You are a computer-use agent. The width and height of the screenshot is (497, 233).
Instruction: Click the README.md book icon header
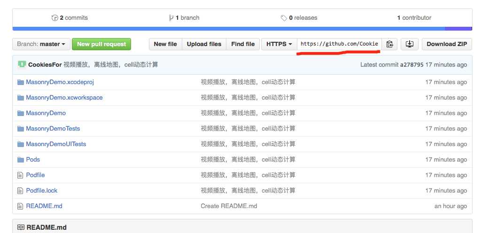coord(21,227)
